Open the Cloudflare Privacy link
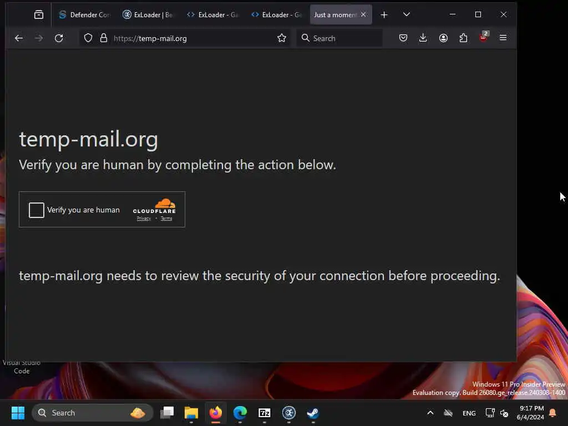This screenshot has width=568, height=426. (144, 218)
